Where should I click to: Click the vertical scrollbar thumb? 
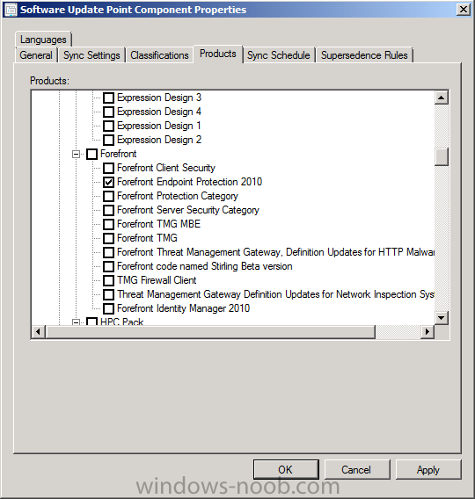(x=442, y=156)
